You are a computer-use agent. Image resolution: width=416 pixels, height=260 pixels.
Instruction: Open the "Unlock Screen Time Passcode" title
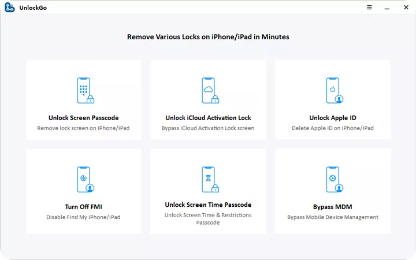pyautogui.click(x=208, y=205)
